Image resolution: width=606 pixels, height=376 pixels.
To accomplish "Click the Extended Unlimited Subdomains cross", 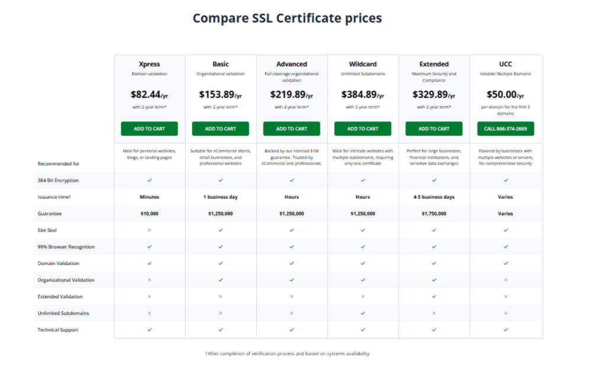I will pyautogui.click(x=434, y=313).
